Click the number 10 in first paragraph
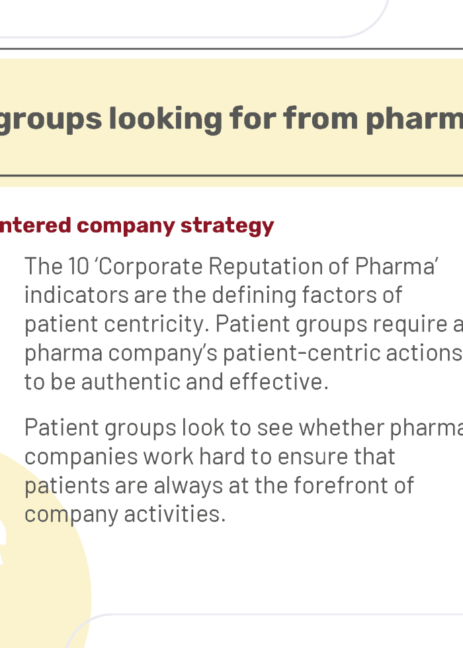The width and height of the screenshot is (463, 648). click(x=79, y=266)
